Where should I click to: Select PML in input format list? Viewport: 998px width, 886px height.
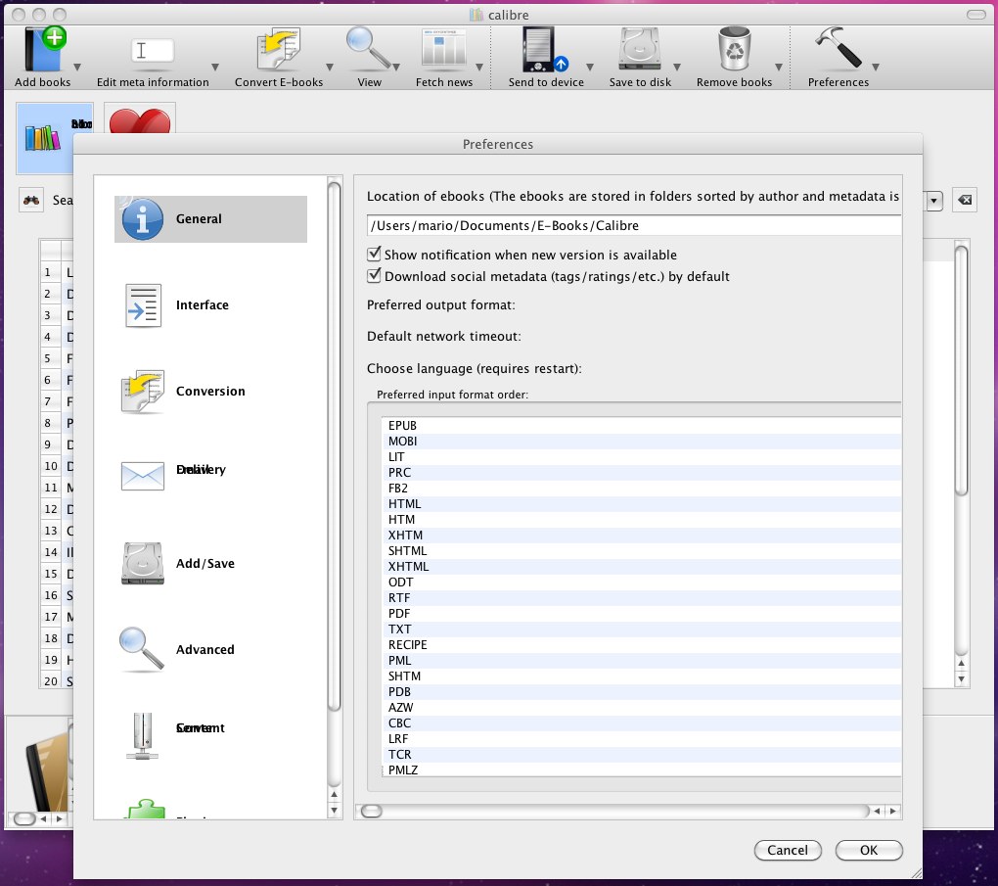[x=642, y=661]
